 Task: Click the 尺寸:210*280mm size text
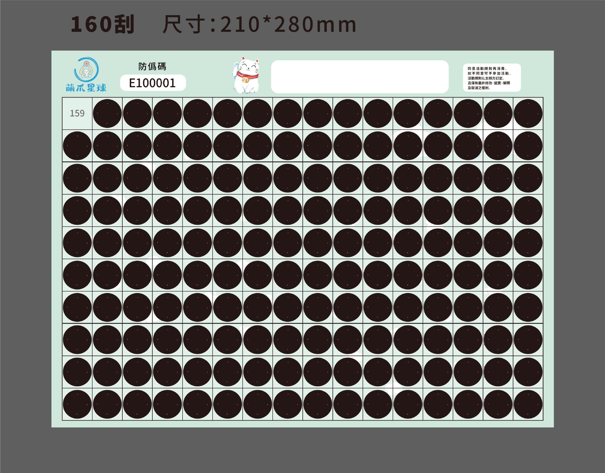[259, 24]
